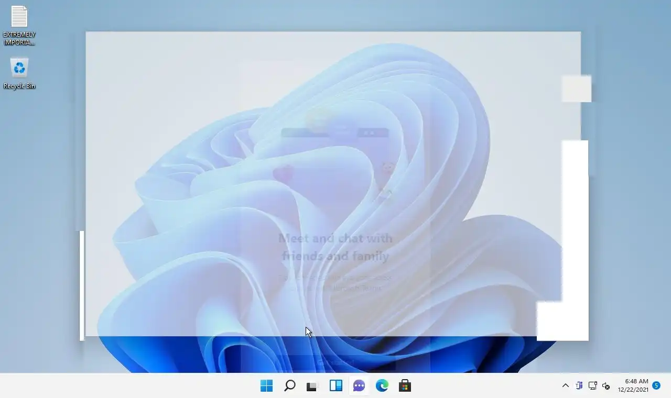671x398 pixels.
Task: Open Microsoft Store from the taskbar
Action: tap(405, 386)
